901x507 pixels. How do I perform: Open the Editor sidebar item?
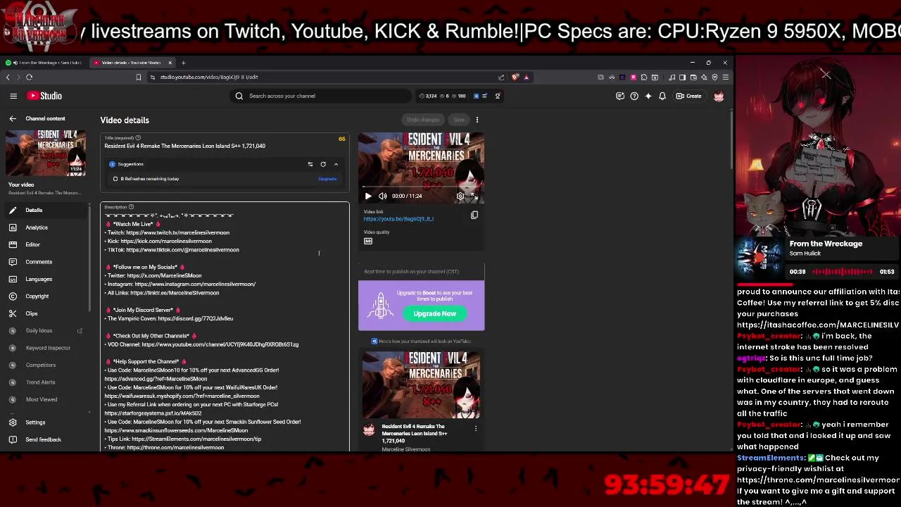tap(46, 244)
